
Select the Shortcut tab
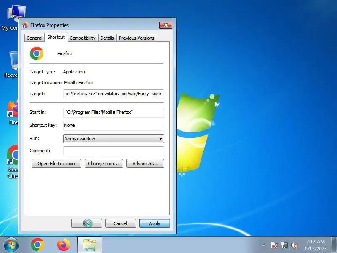[56, 37]
